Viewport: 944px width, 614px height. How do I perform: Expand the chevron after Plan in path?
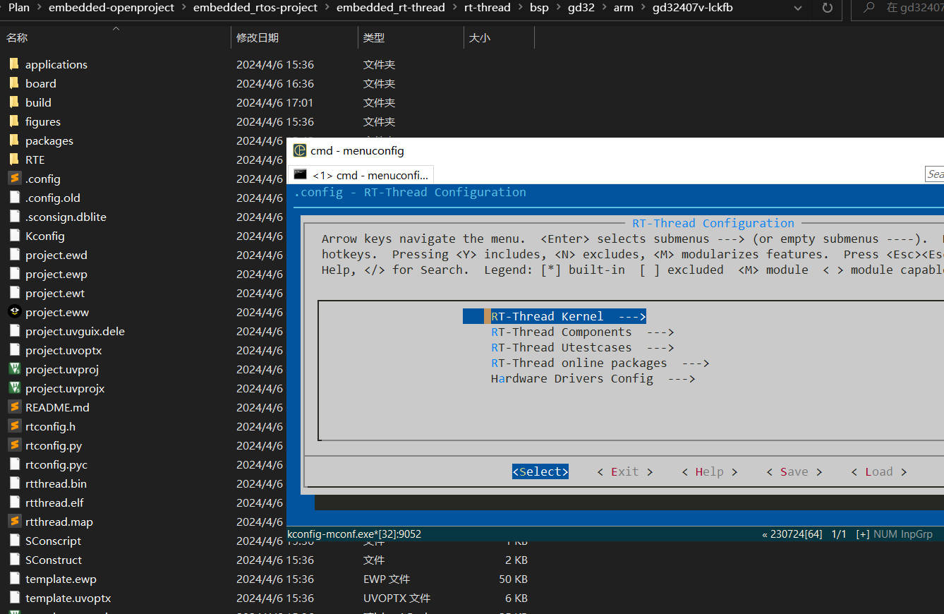[x=39, y=8]
